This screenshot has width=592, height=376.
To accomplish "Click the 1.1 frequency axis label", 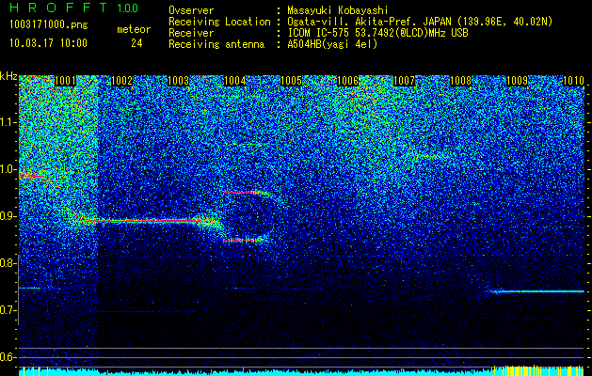I will [8, 122].
